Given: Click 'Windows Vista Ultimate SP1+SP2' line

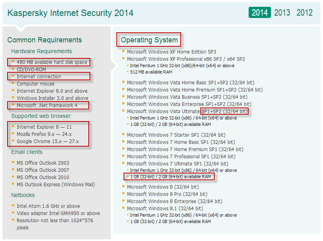Looking at the screenshot, I should (x=187, y=112).
